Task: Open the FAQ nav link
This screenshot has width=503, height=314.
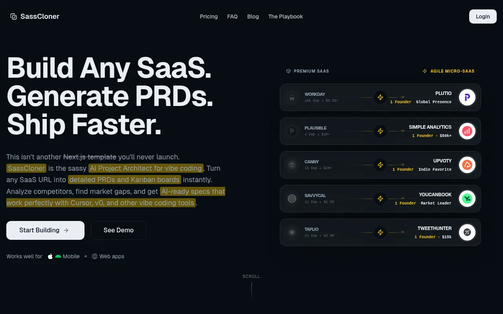Action: (x=232, y=16)
